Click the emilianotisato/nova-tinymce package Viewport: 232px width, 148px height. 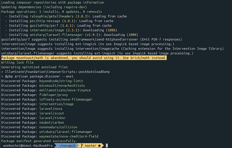pos(65,90)
